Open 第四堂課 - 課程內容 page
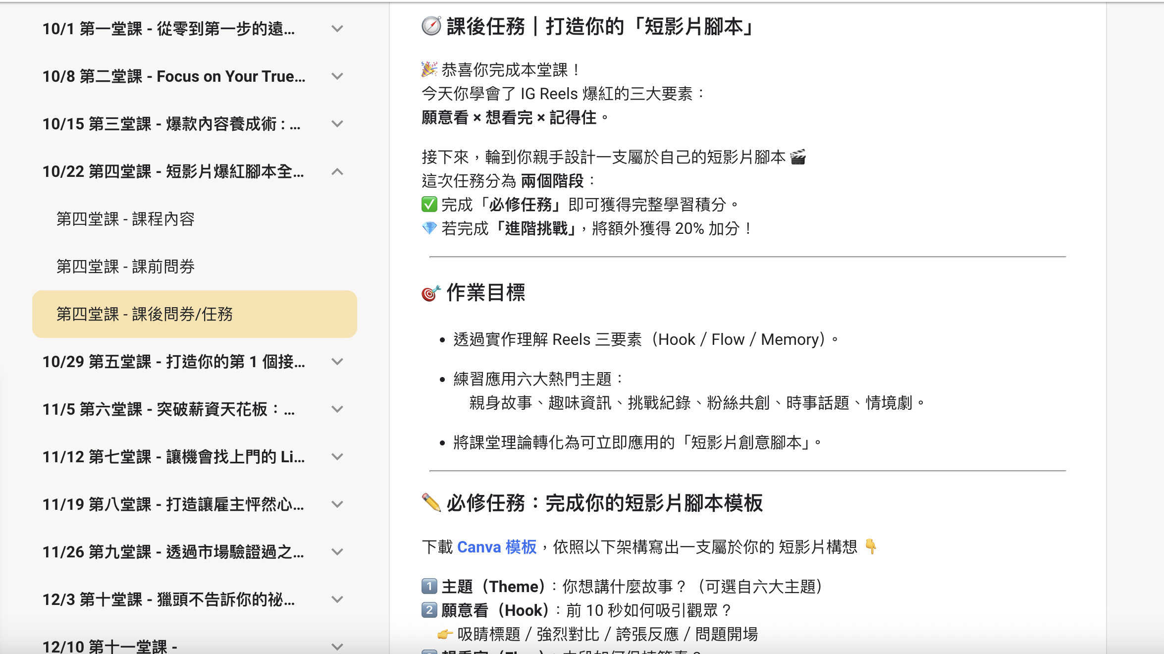This screenshot has height=654, width=1164. (125, 219)
